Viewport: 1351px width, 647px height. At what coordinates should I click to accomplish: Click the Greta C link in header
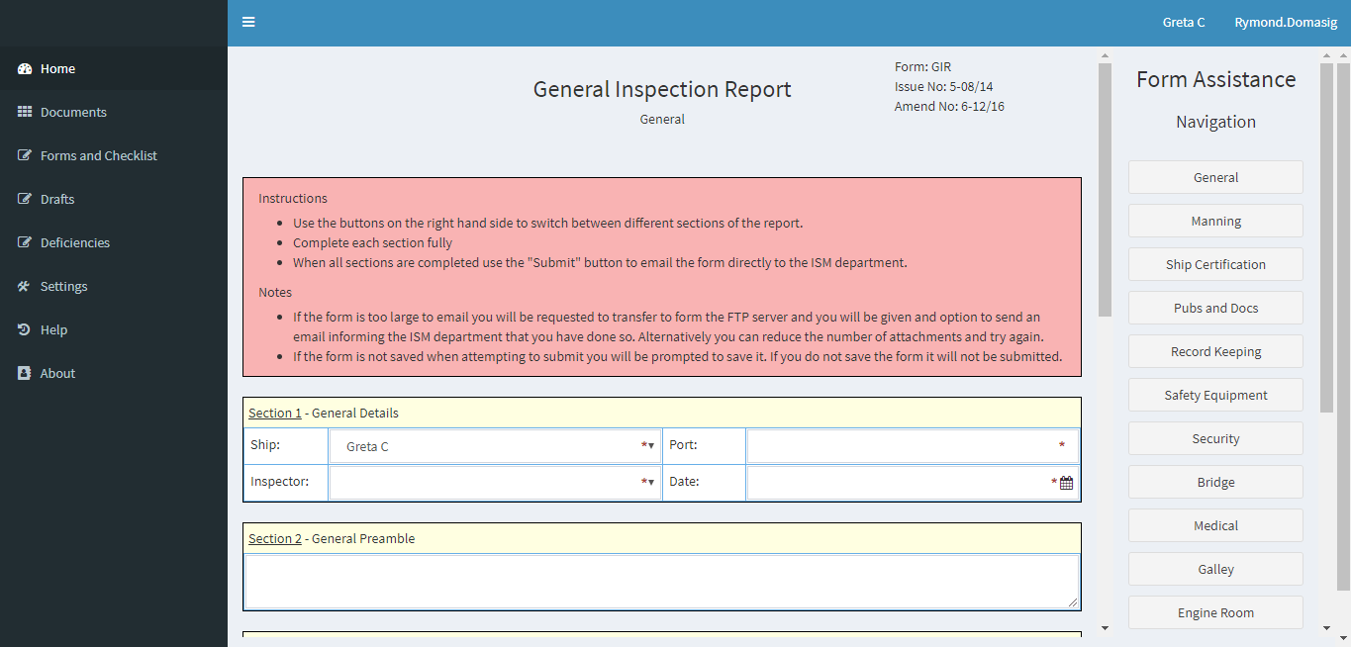tap(1183, 22)
